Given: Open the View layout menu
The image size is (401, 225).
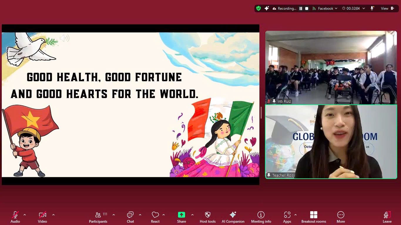Looking at the screenshot, I should 387,9.
